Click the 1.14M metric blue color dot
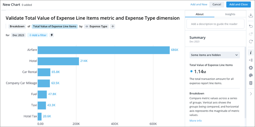 [191, 71]
